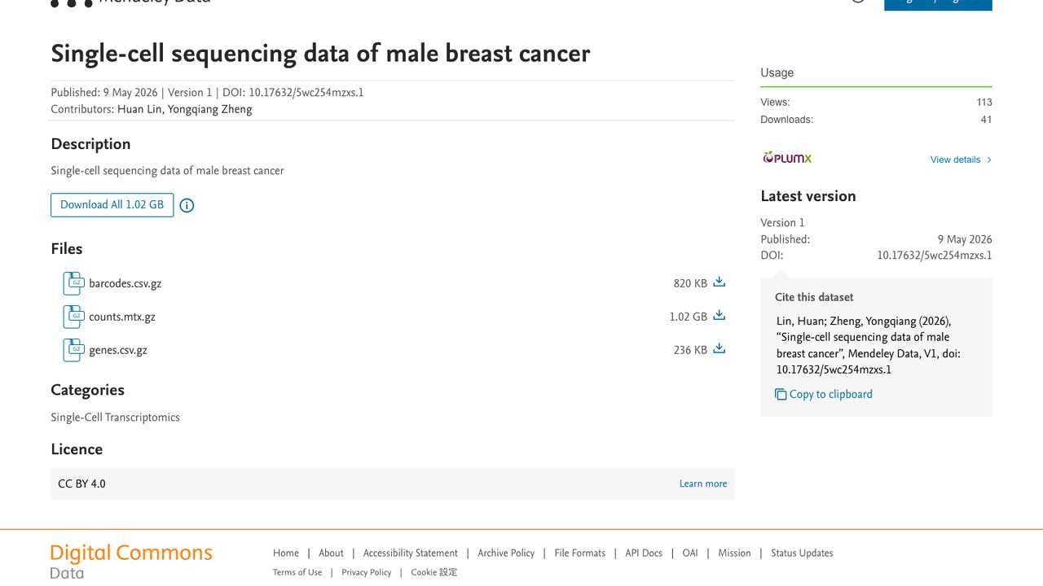Check the Status Updates link
Viewport: 1043px width, 586px height.
pyautogui.click(x=802, y=553)
